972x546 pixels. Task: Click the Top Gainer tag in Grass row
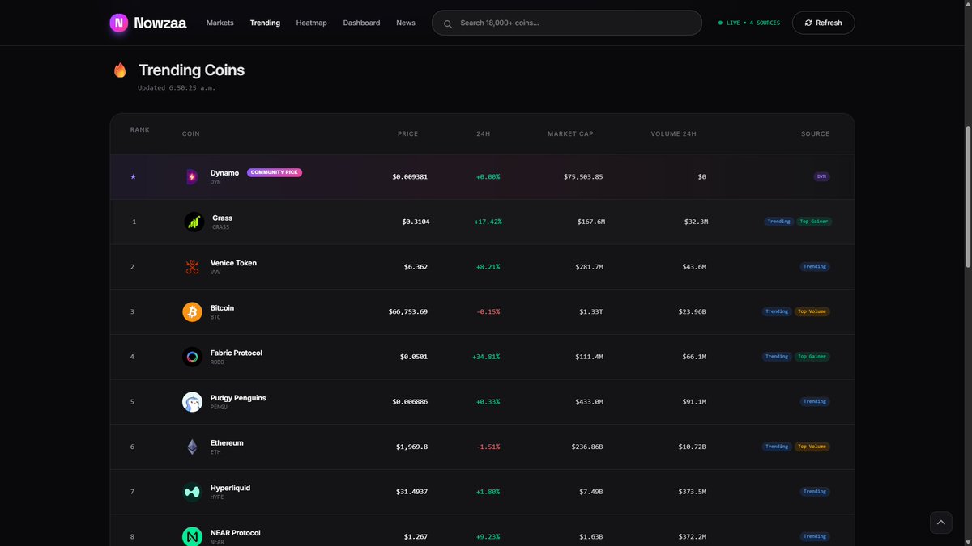point(813,221)
